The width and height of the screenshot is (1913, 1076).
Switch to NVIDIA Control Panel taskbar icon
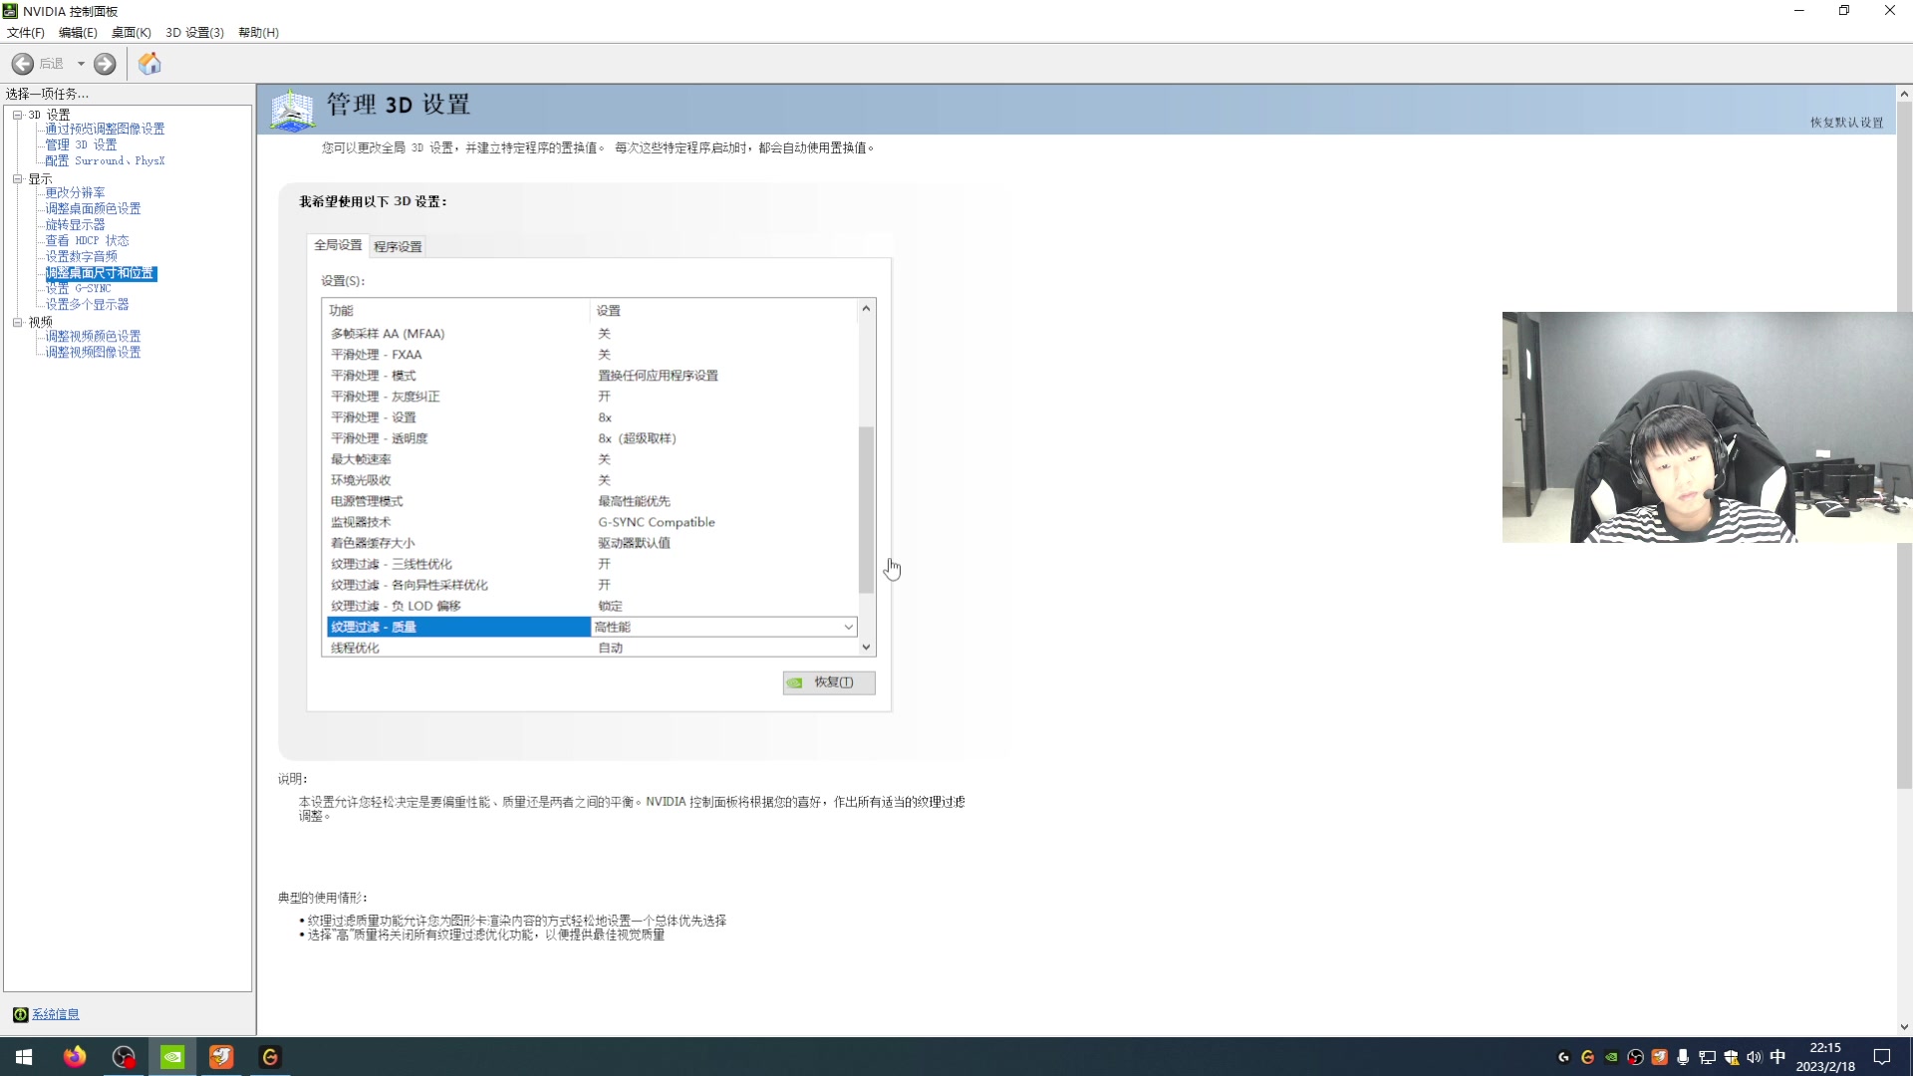172,1057
